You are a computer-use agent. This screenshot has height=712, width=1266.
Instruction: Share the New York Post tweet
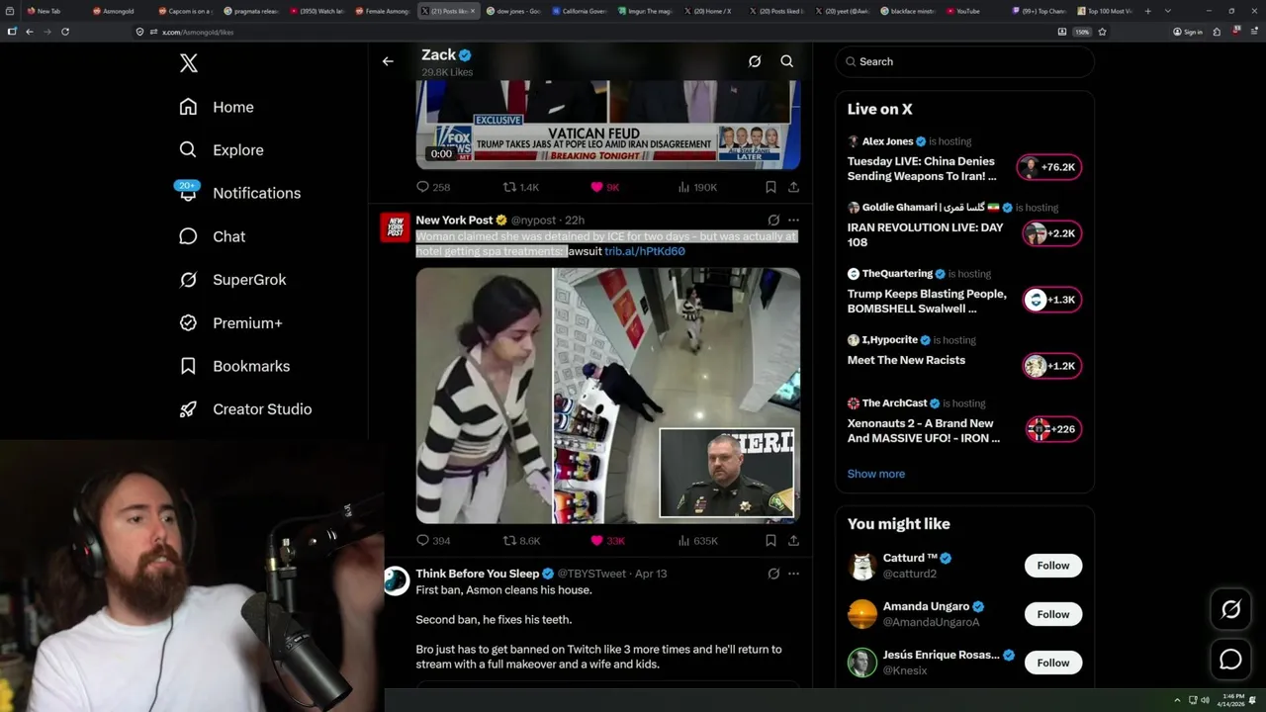click(793, 541)
